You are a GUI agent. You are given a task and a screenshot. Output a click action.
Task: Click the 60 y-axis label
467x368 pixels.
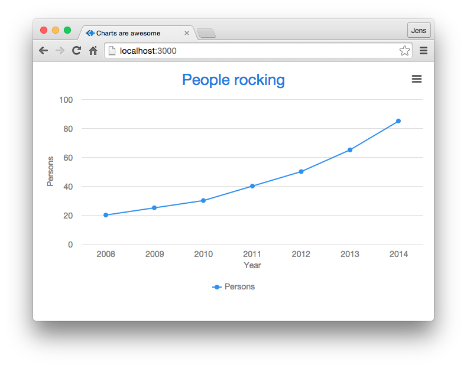tap(68, 158)
